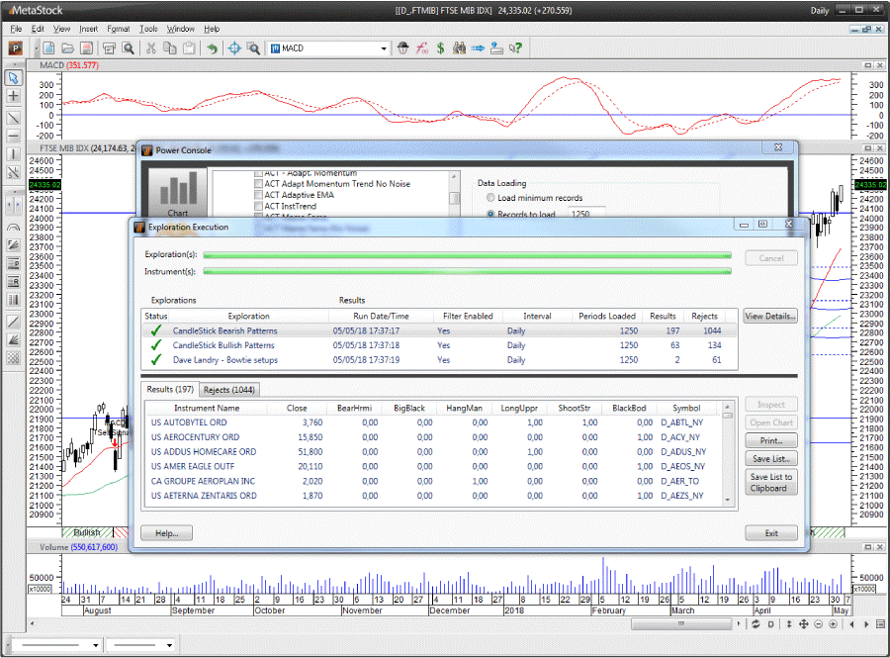Screen dimensions: 890x658
Task: Open the Explorer binoculars icon
Action: (x=459, y=48)
